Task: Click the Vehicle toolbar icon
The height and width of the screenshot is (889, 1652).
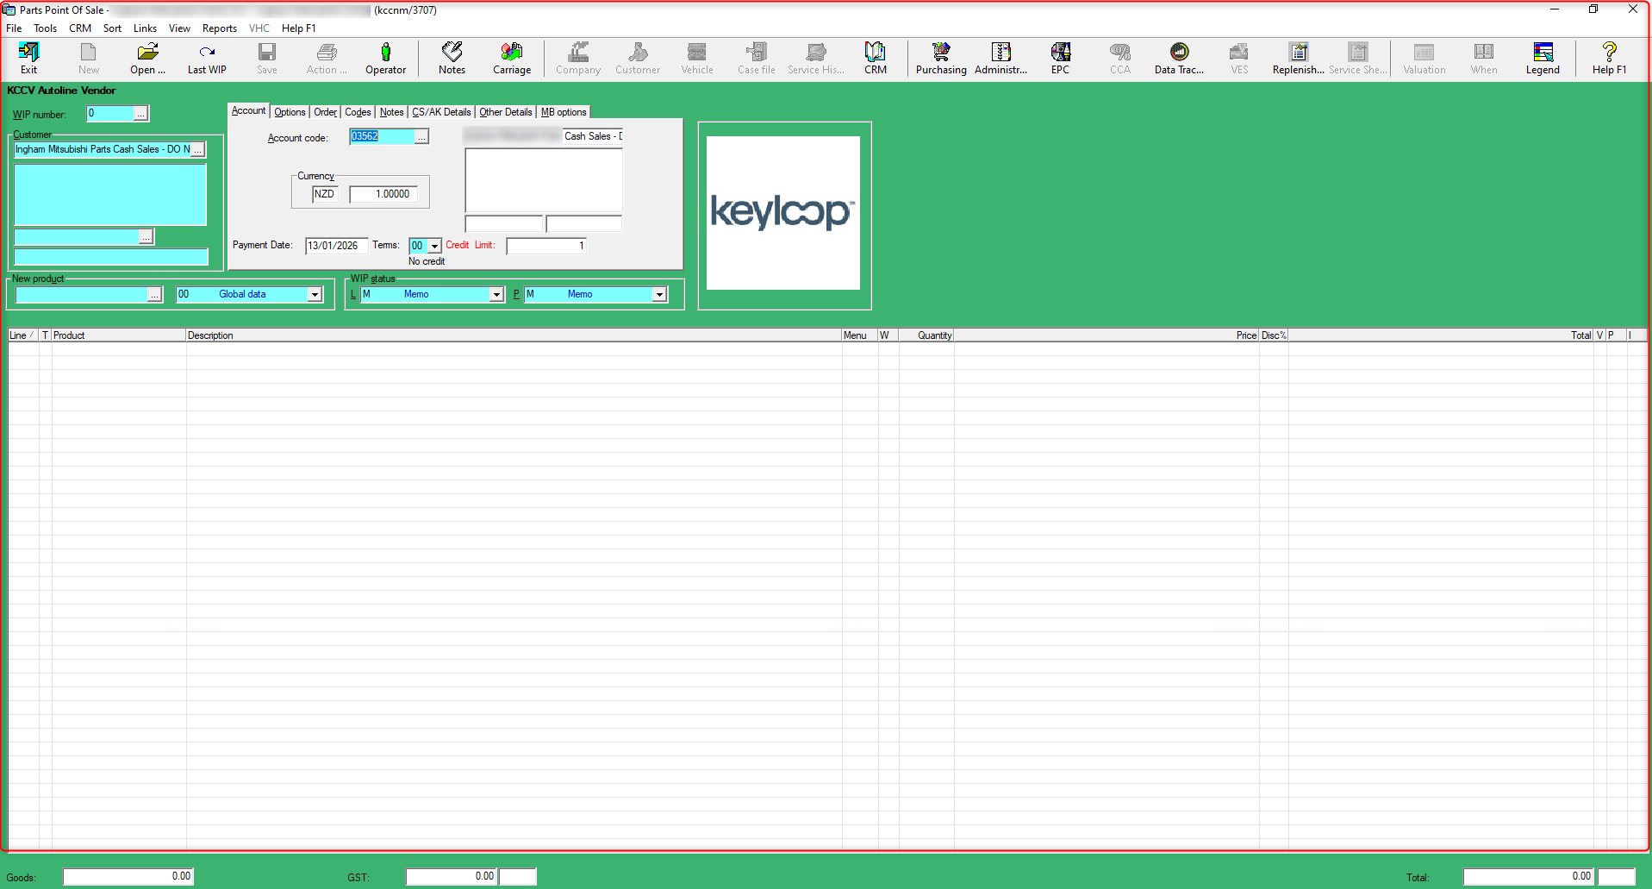Action: 697,59
